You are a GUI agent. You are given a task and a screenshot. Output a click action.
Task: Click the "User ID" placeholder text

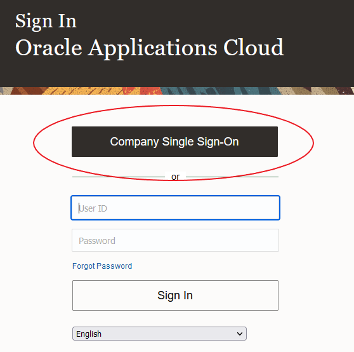point(93,208)
